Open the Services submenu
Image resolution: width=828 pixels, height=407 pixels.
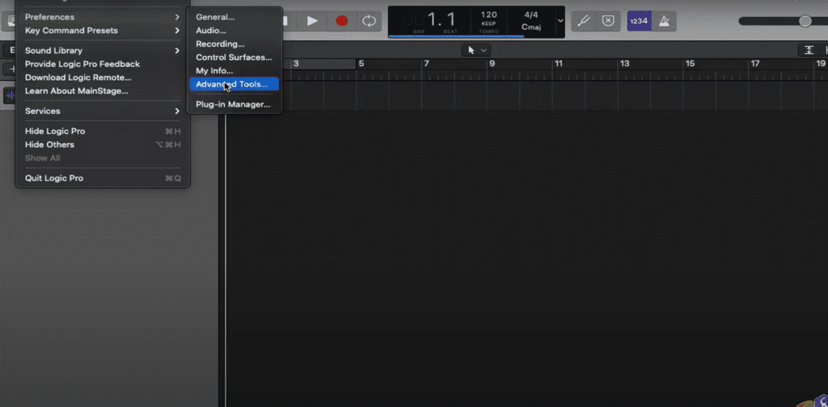pyautogui.click(x=103, y=111)
